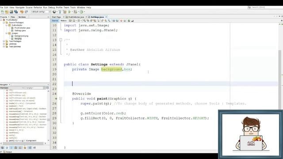
Task: Click the Navigator horizontal scrollbar right arrow
Action: (x=45, y=144)
